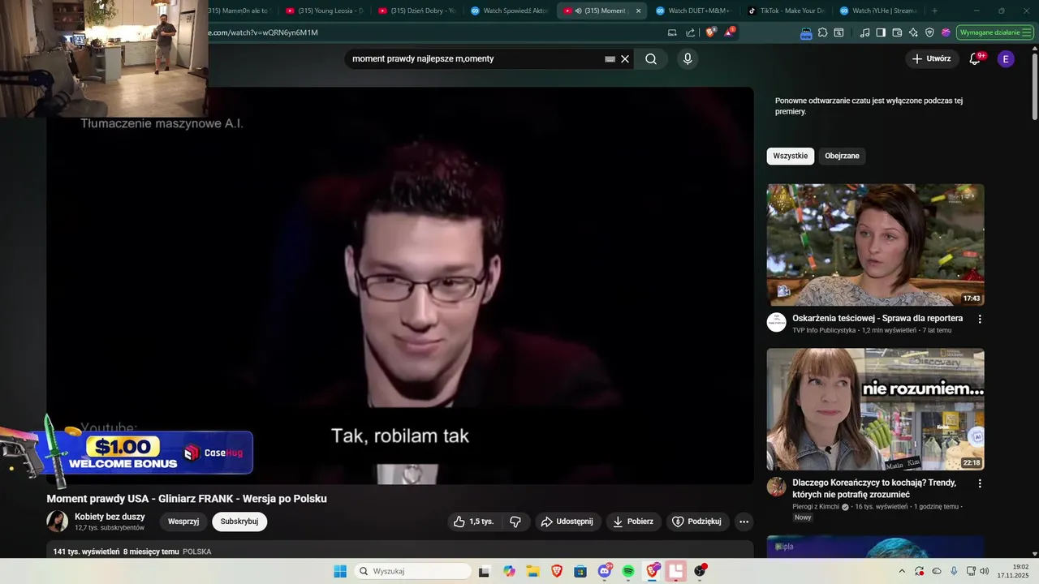Viewport: 1039px width, 584px height.
Task: Select the Obejrzane filter chip
Action: click(x=842, y=156)
